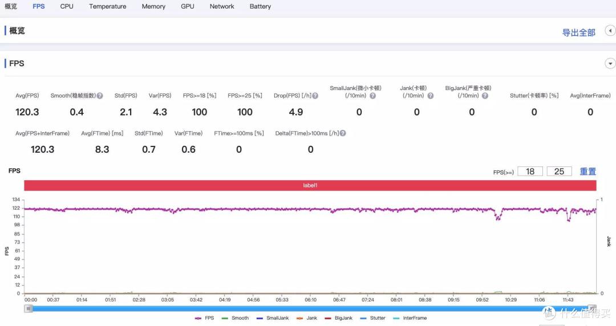Click the Avg(FPS+InterFrame) label
Image resolution: width=616 pixels, height=326 pixels.
point(42,133)
